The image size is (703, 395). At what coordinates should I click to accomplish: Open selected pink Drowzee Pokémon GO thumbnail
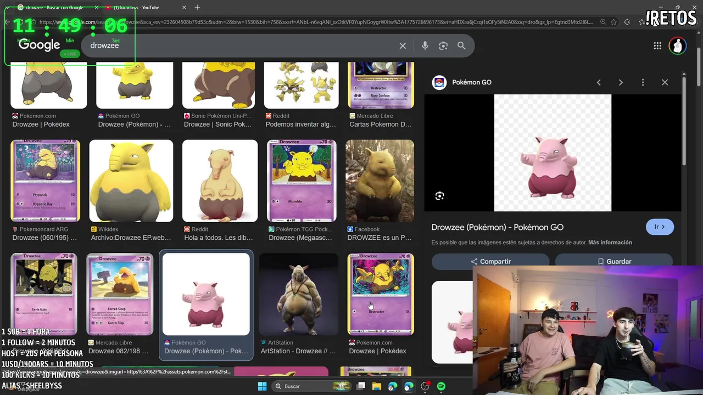click(206, 294)
